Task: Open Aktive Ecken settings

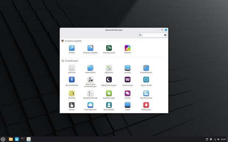Action: pyautogui.click(x=90, y=69)
